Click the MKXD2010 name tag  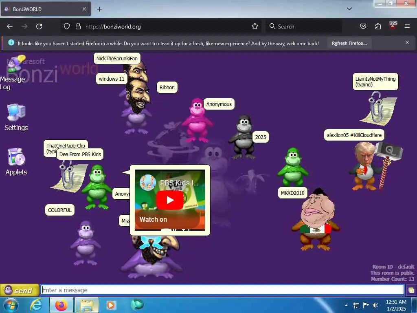[292, 193]
